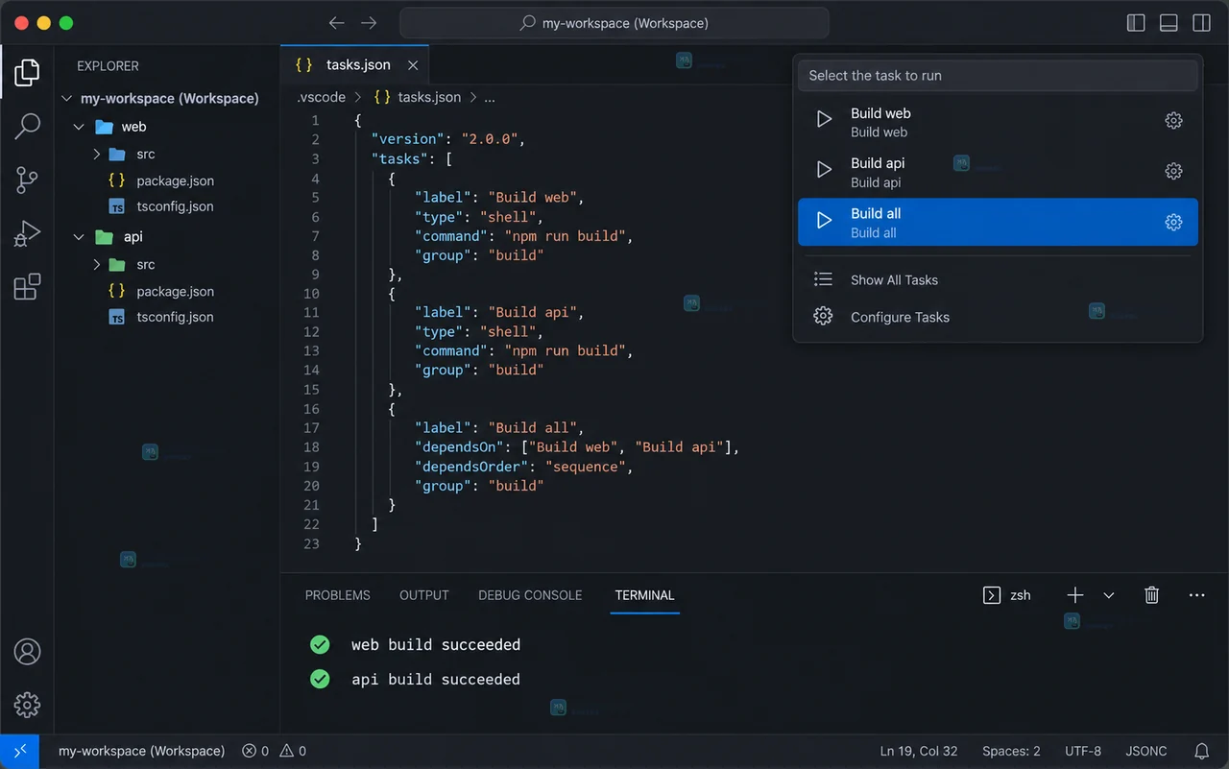Expand the src folder under web

(97, 154)
